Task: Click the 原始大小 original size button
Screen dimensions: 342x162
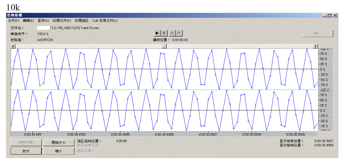Action: coord(58,143)
